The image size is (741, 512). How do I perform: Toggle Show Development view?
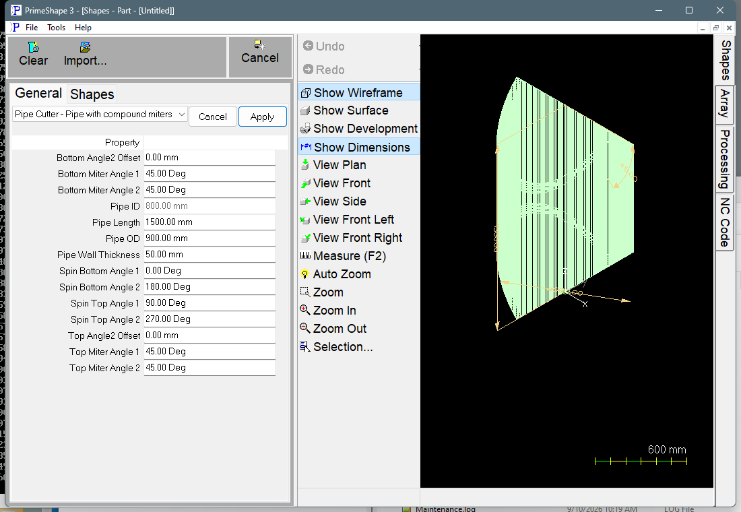click(358, 129)
